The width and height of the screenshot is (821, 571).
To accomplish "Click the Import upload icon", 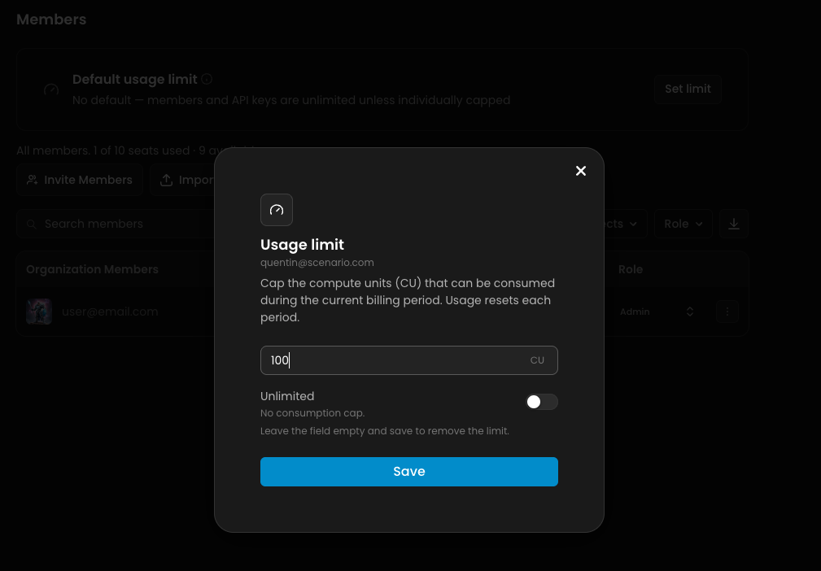I will click(x=167, y=180).
